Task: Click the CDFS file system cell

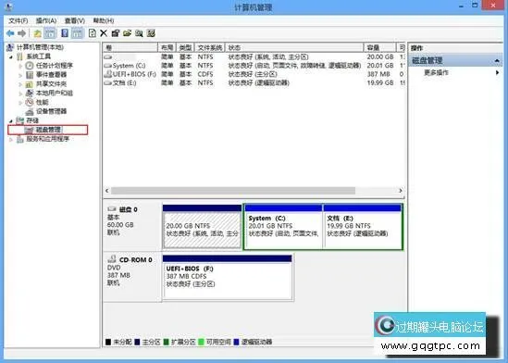Action: tap(205, 74)
